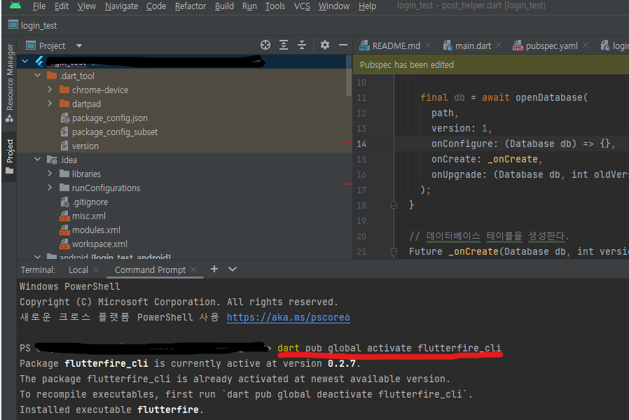Open the File menu
629x420 pixels.
pyautogui.click(x=39, y=6)
